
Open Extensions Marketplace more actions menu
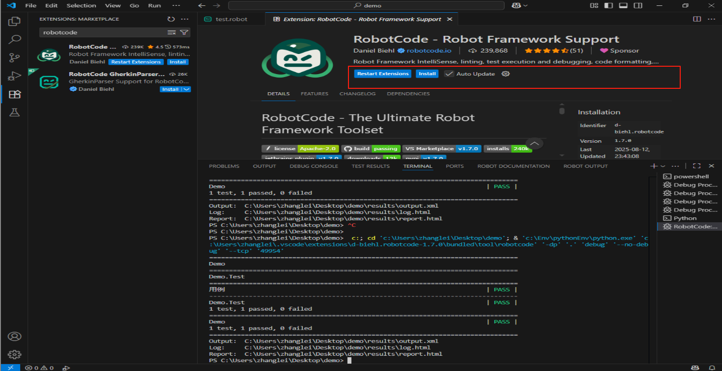(185, 19)
